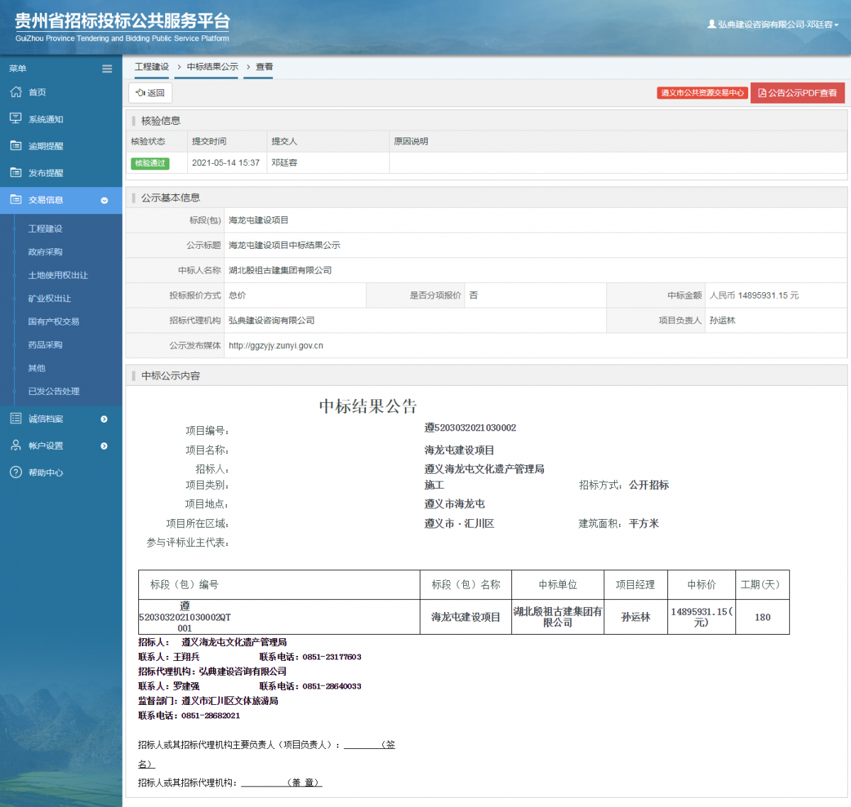Click project number 遵5203032021030002

(470, 428)
